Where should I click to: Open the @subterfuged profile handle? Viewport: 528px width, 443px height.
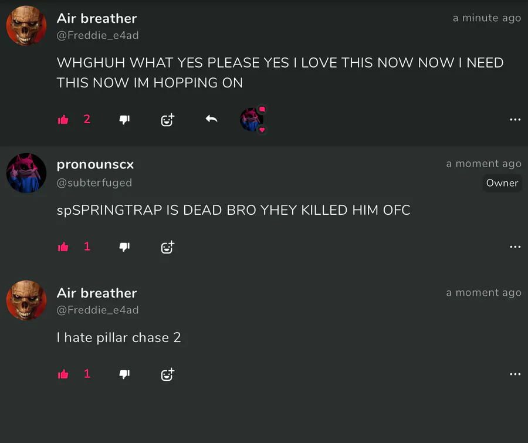tap(94, 183)
